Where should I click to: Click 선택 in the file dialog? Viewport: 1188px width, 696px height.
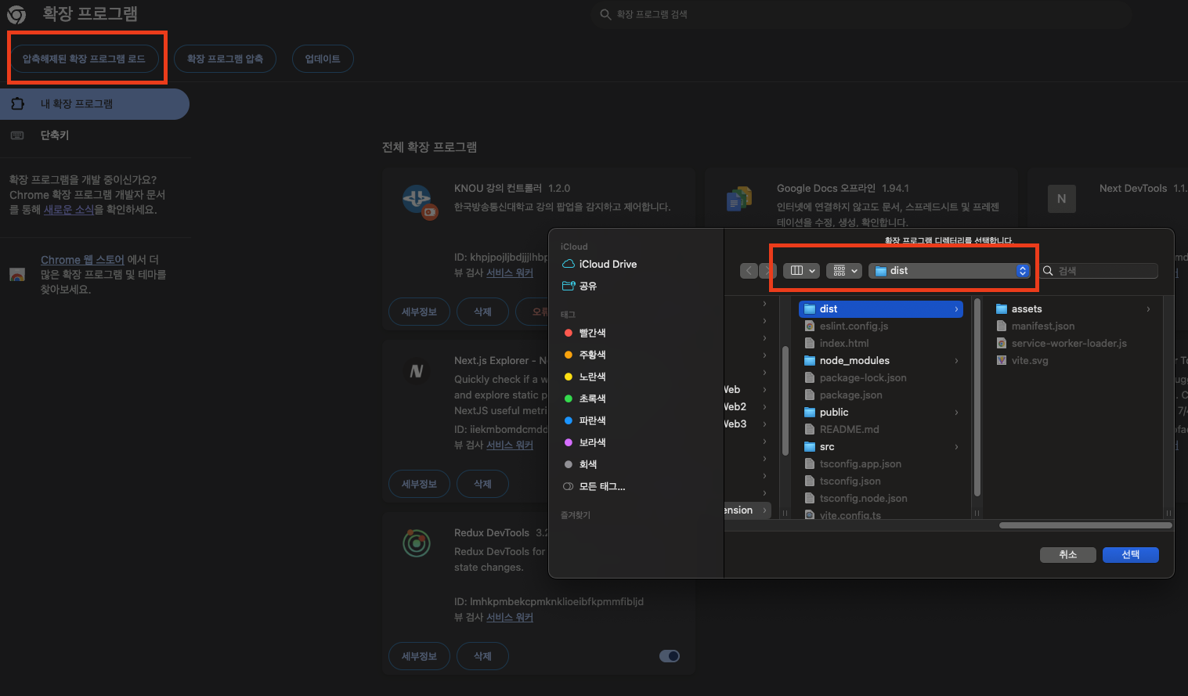click(x=1130, y=554)
